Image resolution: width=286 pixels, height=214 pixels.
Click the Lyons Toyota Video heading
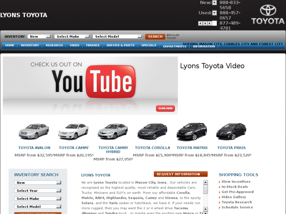point(212,66)
